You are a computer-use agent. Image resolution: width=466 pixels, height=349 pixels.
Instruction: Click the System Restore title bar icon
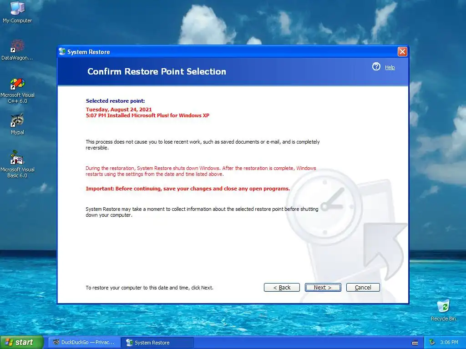(62, 52)
